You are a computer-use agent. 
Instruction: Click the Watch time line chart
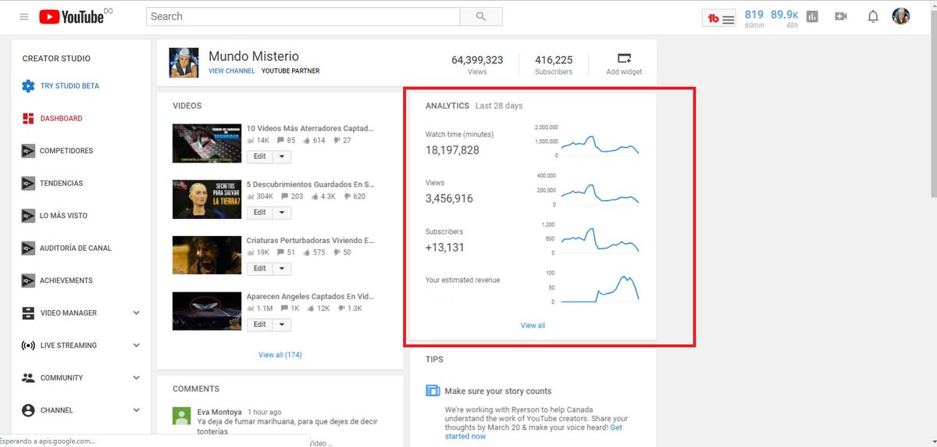[x=600, y=145]
